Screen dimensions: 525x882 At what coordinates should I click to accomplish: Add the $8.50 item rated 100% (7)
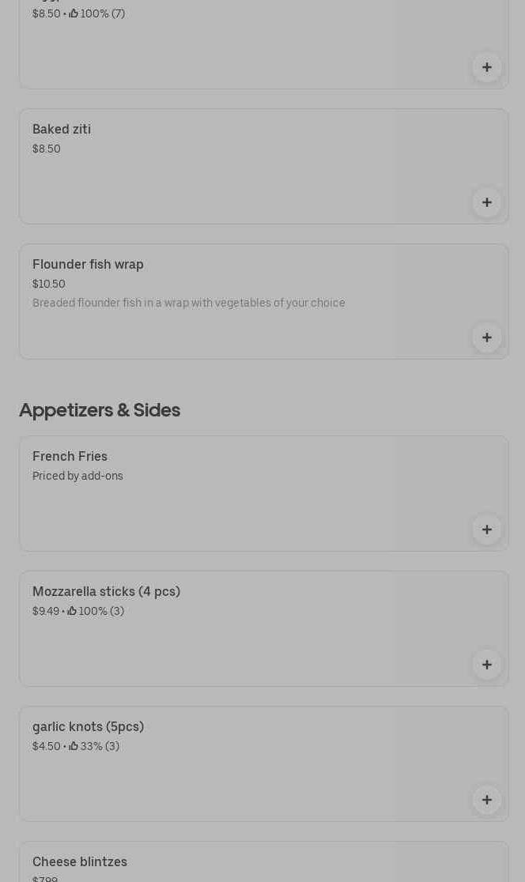487,67
